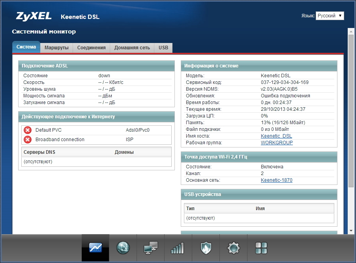
Task: Open the Security shield flame icon
Action: tap(206, 248)
